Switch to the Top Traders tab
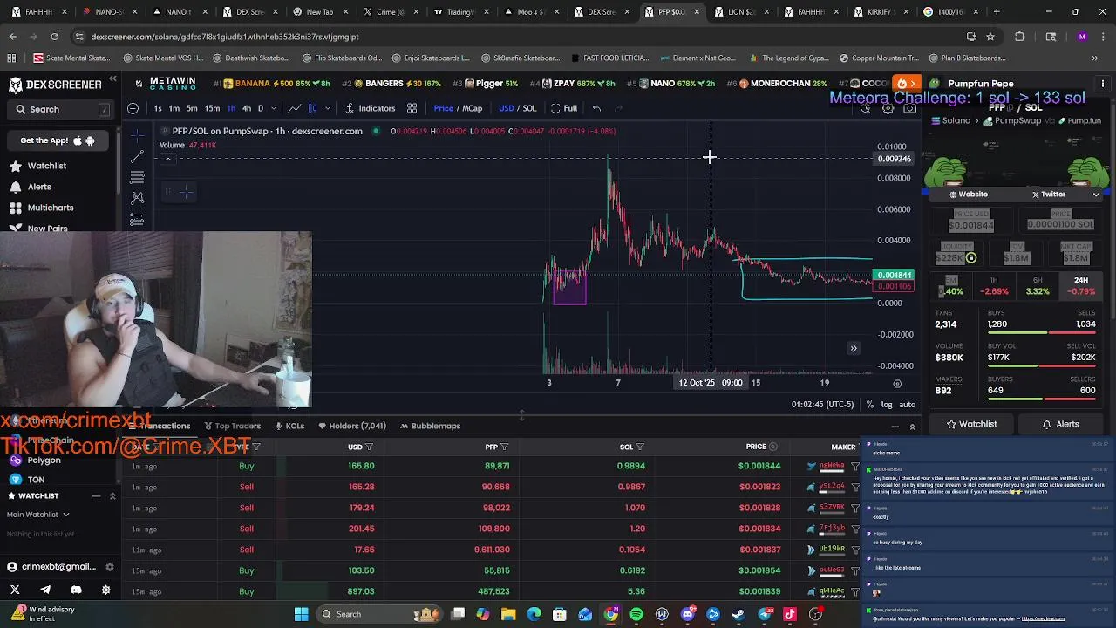 click(232, 426)
